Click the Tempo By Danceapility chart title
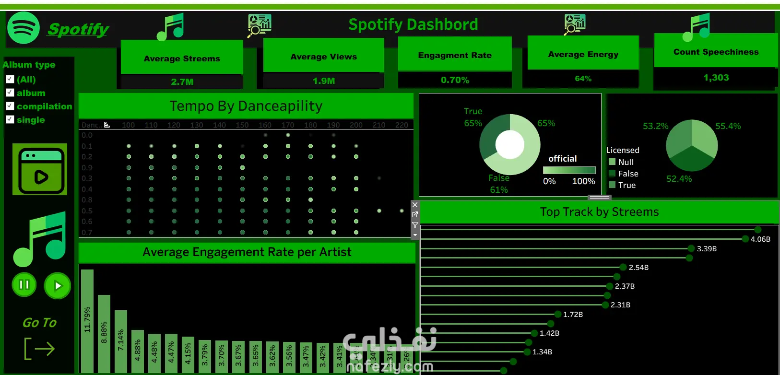Viewport: 780px width, 375px height. (246, 106)
